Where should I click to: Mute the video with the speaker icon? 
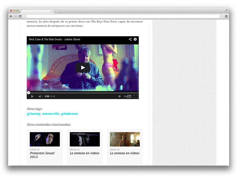(40, 96)
